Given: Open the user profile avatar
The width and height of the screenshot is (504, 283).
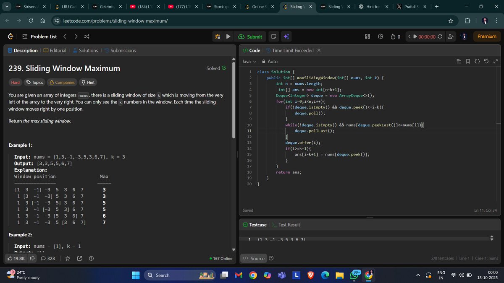Looking at the screenshot, I should point(464,36).
